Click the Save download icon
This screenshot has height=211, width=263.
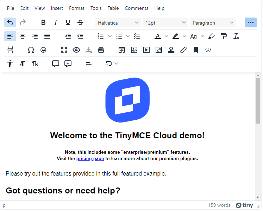(x=89, y=50)
